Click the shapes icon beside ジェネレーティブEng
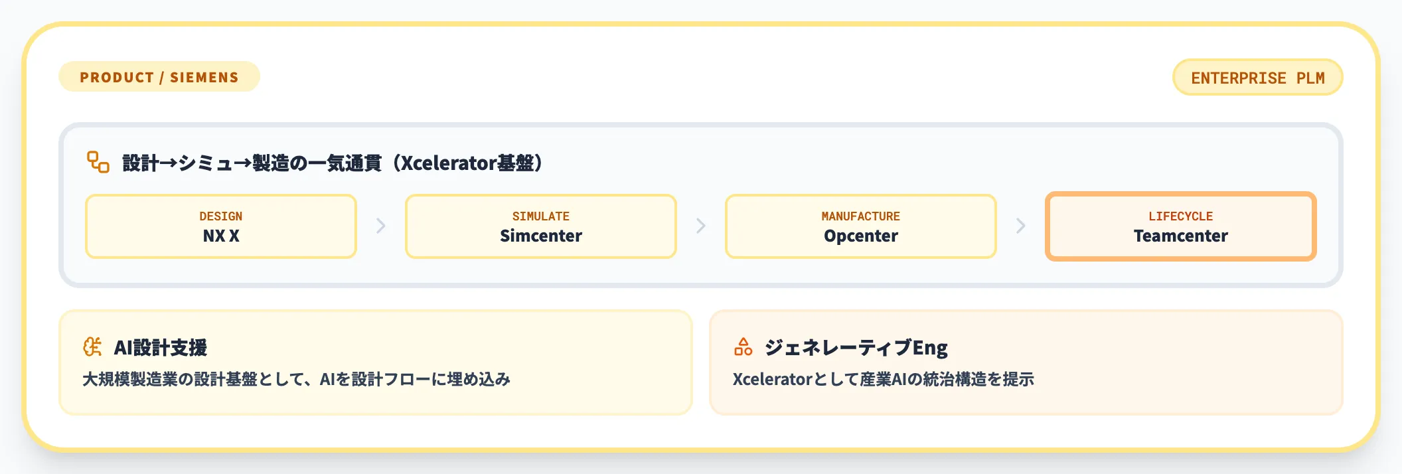Viewport: 1402px width, 474px height. [743, 347]
